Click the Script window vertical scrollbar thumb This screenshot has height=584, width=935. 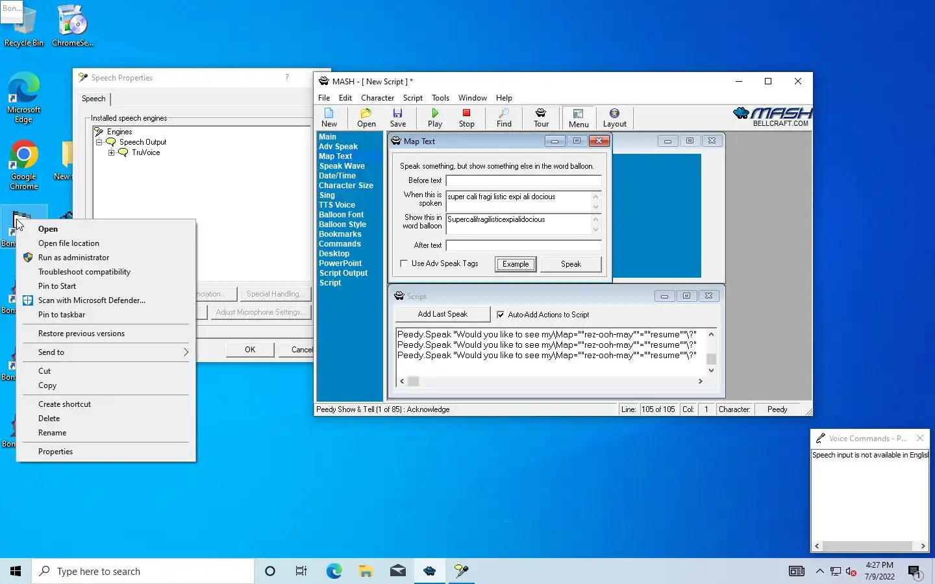(711, 359)
